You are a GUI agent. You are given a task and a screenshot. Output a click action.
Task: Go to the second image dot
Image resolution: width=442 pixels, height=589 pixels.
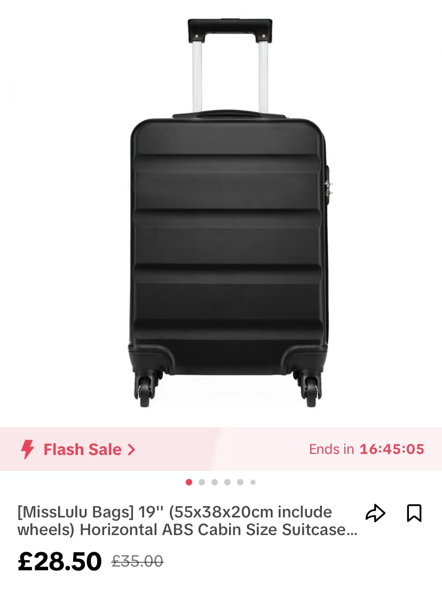pos(202,482)
